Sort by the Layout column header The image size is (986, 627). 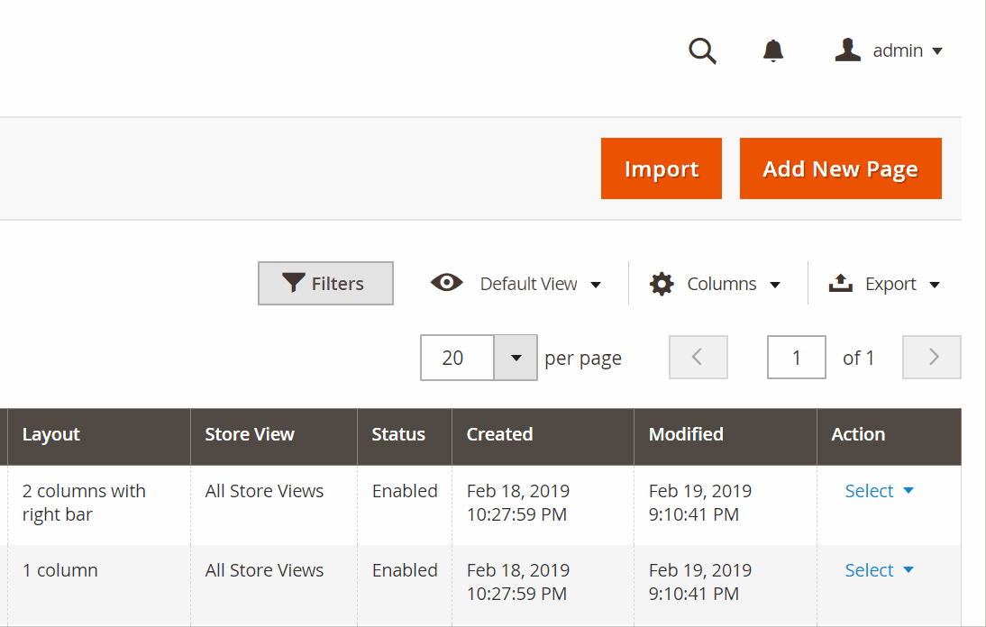coord(99,437)
